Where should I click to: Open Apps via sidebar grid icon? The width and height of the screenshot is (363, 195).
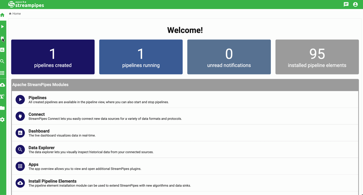coord(3,73)
